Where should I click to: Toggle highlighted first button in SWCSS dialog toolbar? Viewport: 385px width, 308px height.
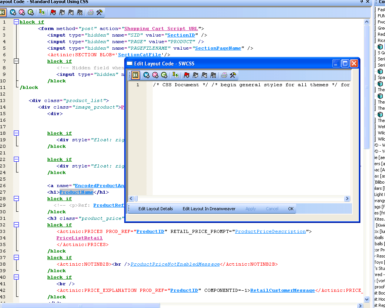(x=135, y=75)
